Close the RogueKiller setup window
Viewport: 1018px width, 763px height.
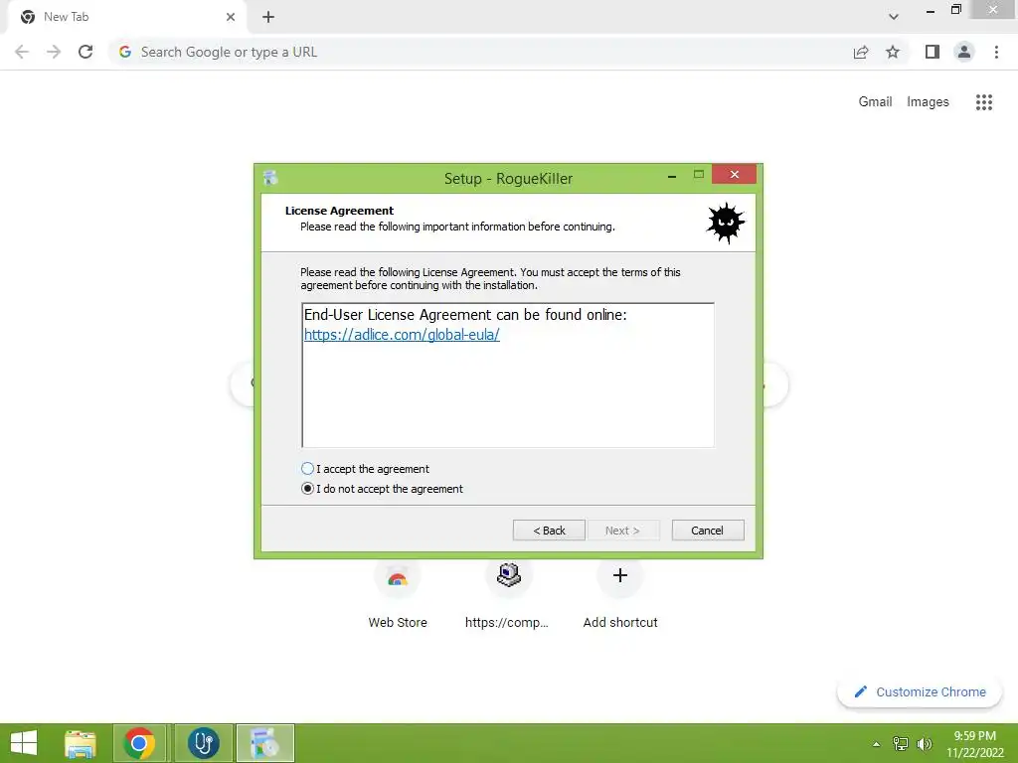pos(735,174)
